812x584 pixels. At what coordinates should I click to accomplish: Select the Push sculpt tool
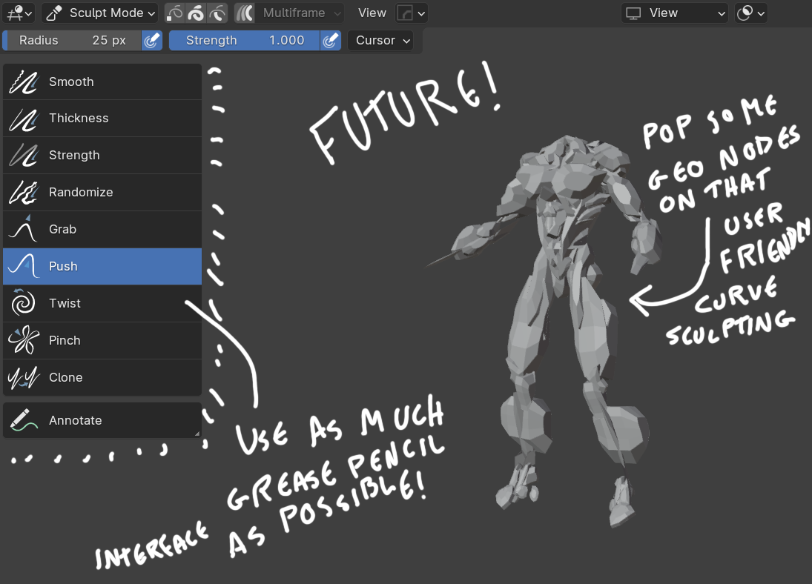pyautogui.click(x=102, y=267)
